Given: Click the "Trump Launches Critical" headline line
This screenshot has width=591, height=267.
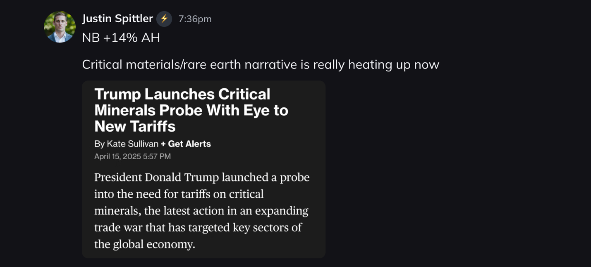Looking at the screenshot, I should coord(182,94).
